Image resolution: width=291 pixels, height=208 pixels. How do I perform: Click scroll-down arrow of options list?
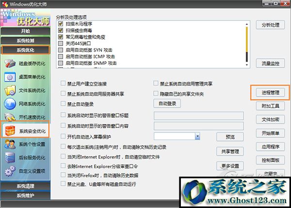point(247,65)
